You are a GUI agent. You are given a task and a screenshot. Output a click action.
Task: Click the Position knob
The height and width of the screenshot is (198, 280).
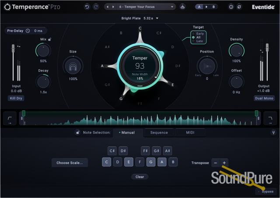[x=207, y=66]
